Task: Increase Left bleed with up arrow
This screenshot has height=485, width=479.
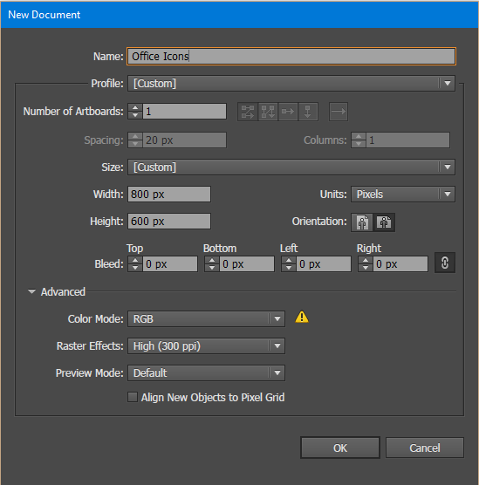Action: pyautogui.click(x=289, y=260)
